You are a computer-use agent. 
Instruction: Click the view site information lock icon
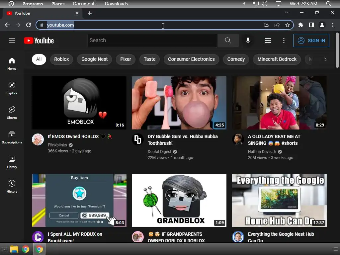click(x=42, y=25)
